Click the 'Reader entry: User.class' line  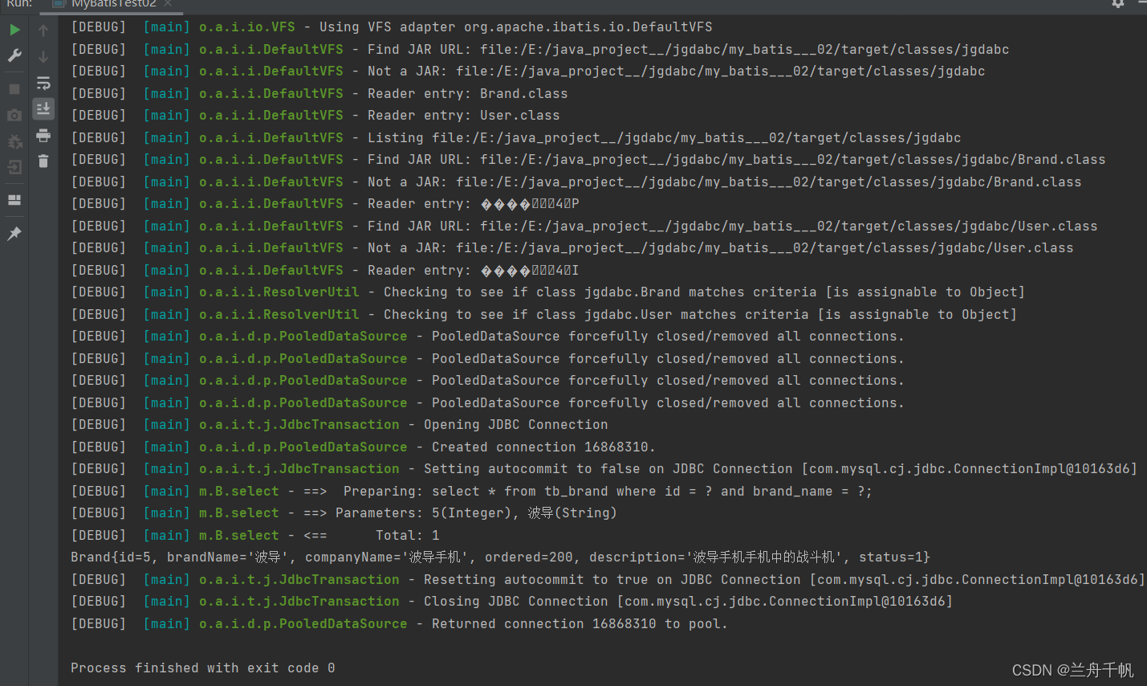click(315, 116)
